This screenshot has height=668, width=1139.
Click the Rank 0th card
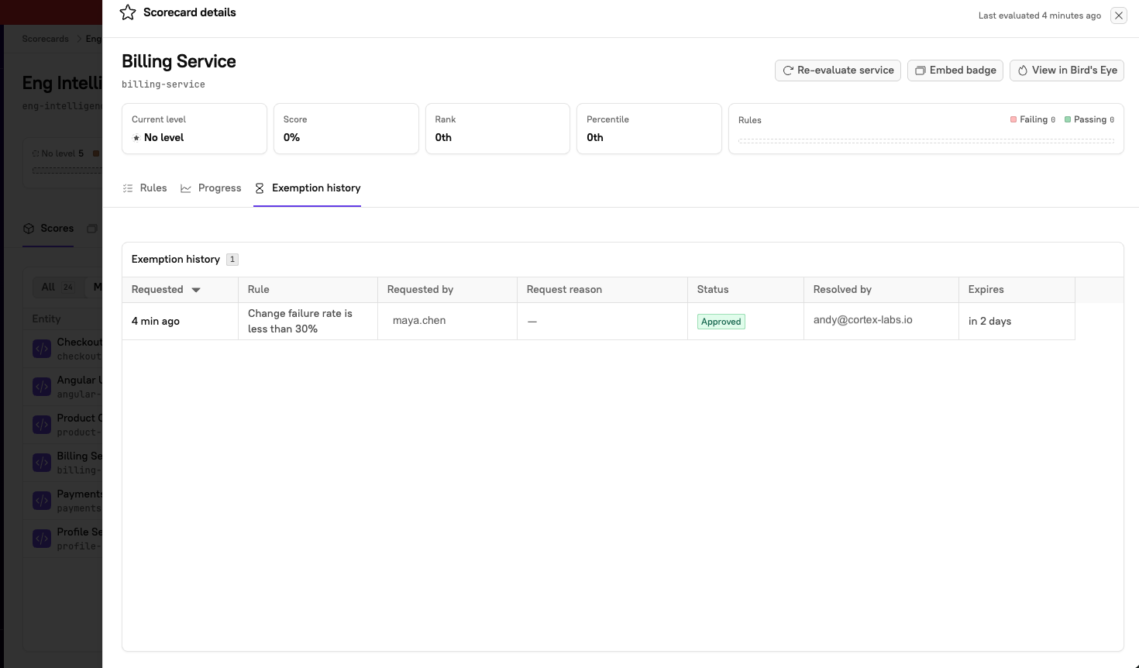pos(497,129)
